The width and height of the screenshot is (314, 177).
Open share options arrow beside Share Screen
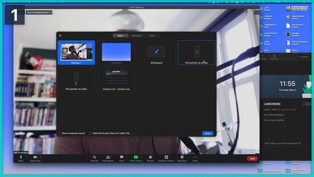[142, 157]
